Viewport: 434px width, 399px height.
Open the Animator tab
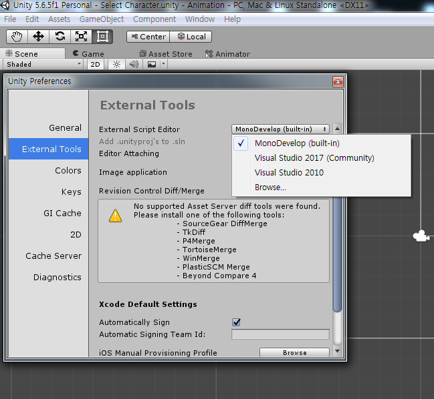click(x=227, y=54)
